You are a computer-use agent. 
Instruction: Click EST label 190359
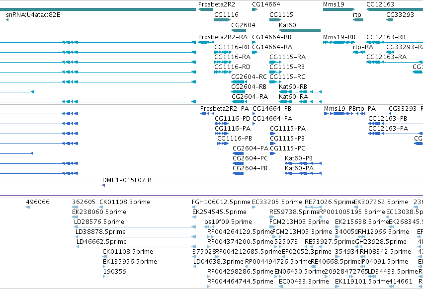[115, 272]
